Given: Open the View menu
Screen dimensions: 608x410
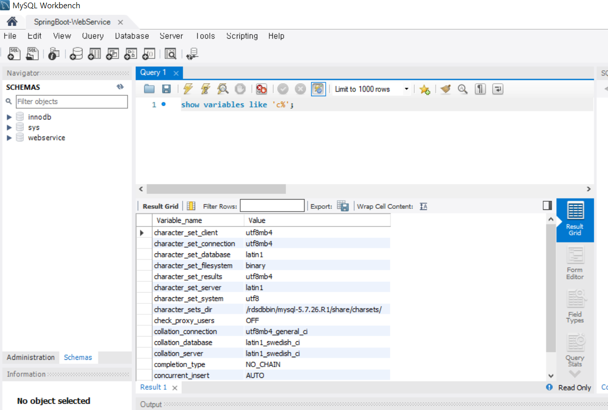Looking at the screenshot, I should click(62, 36).
